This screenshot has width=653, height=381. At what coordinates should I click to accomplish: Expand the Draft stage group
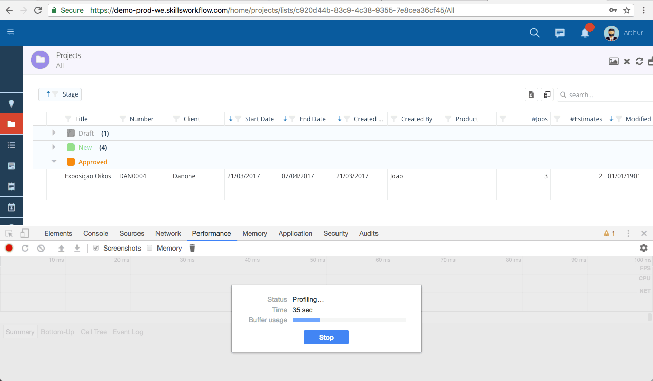click(x=54, y=133)
